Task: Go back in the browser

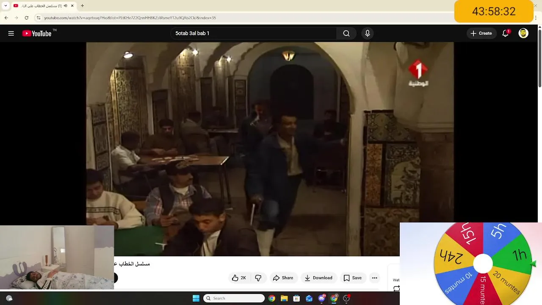Action: click(6, 18)
